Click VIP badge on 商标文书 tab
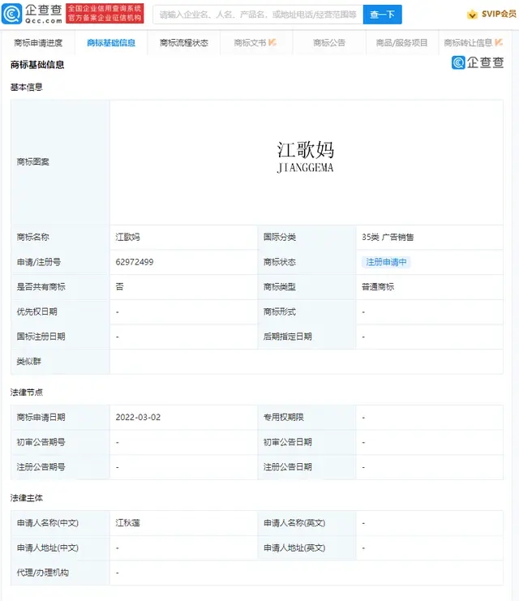The width and height of the screenshot is (519, 601). [x=272, y=42]
